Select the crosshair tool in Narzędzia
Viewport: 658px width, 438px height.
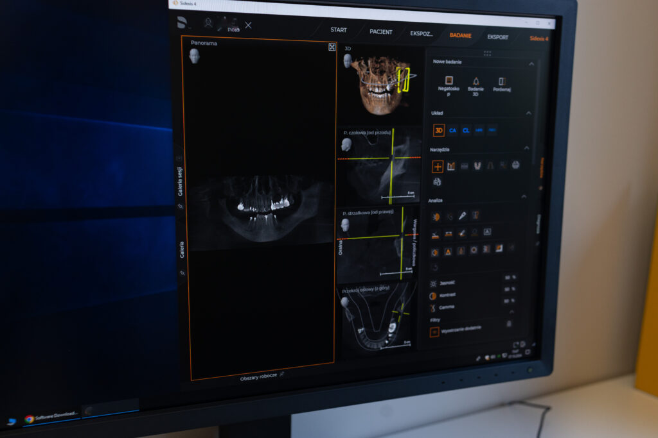click(x=438, y=167)
